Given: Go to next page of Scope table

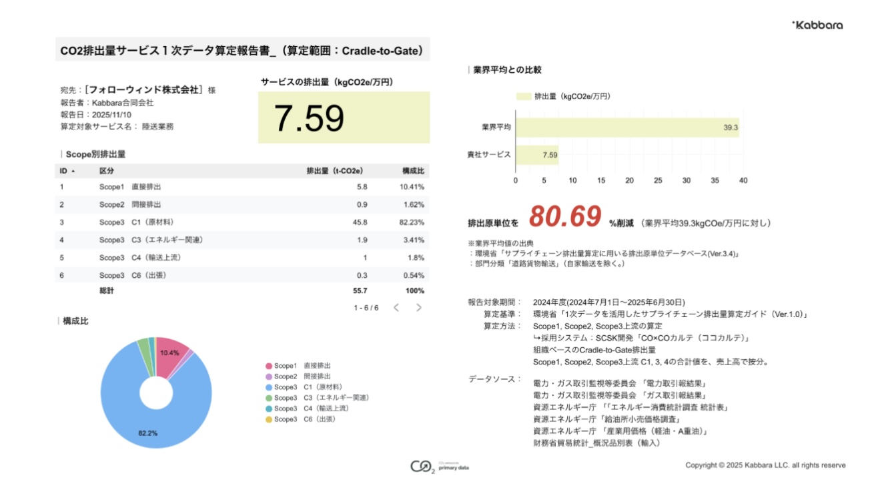Looking at the screenshot, I should click(x=418, y=308).
